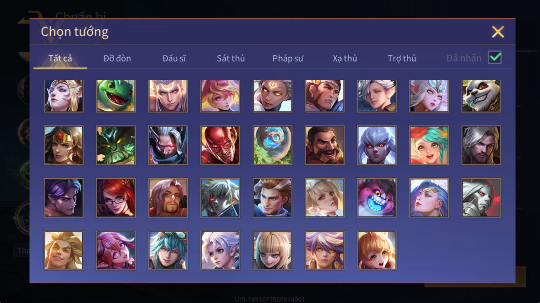Open the Sát thủ hero category
540x303 pixels.
231,58
